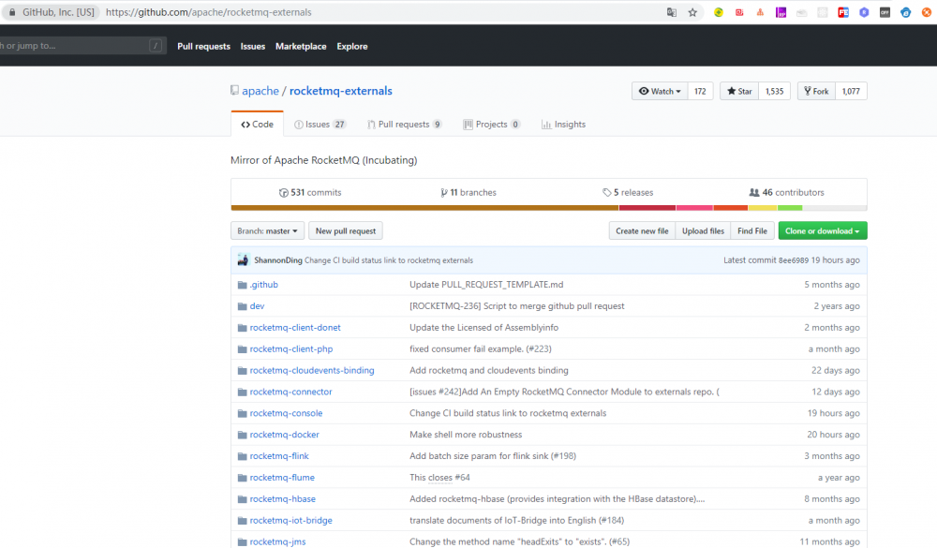Click the language breakdown color bar
The width and height of the screenshot is (937, 548).
(x=548, y=208)
